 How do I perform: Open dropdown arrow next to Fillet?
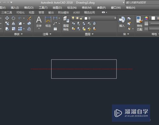24,23
